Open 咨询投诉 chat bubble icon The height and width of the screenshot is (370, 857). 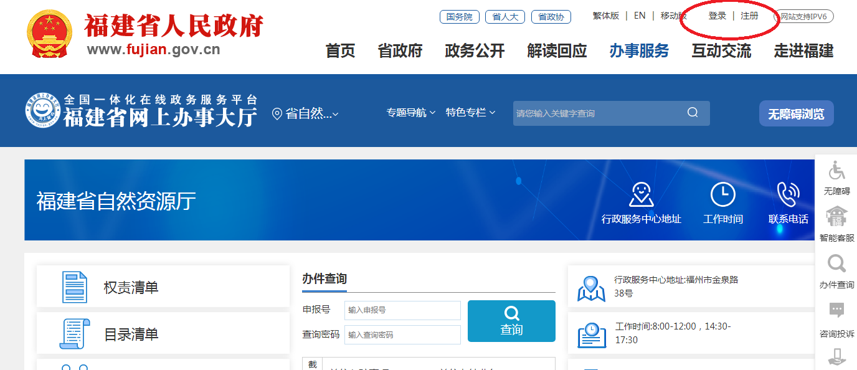[836, 311]
